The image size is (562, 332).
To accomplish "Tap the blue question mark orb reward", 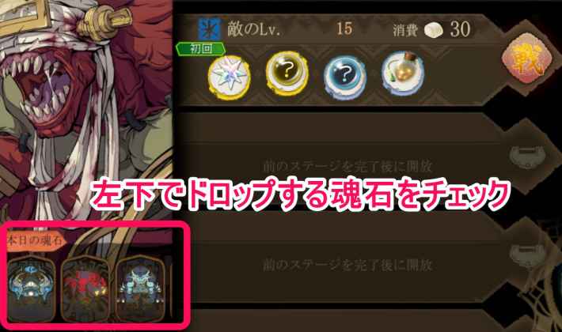I will tap(345, 77).
